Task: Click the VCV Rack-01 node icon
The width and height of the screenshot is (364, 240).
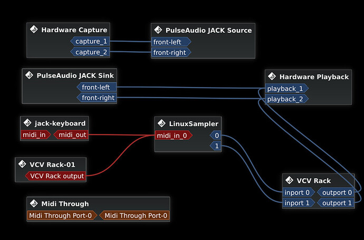Action: click(22, 164)
